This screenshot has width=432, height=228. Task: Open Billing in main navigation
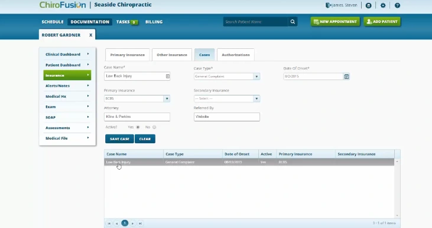tap(154, 22)
